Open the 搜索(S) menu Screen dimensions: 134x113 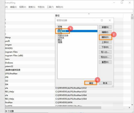pyautogui.click(x=32, y=7)
